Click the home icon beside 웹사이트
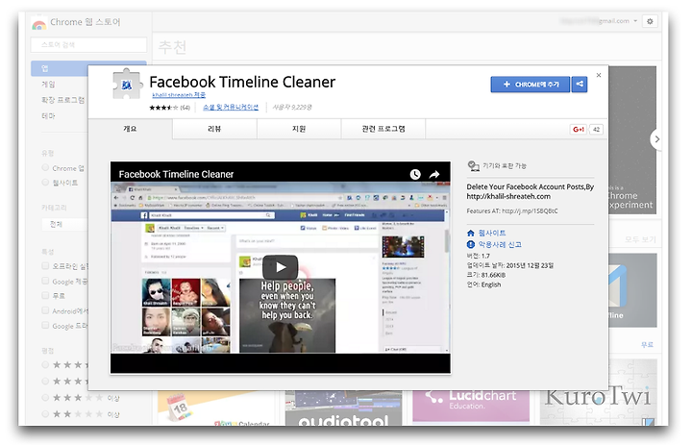The image size is (692, 445). pyautogui.click(x=471, y=234)
